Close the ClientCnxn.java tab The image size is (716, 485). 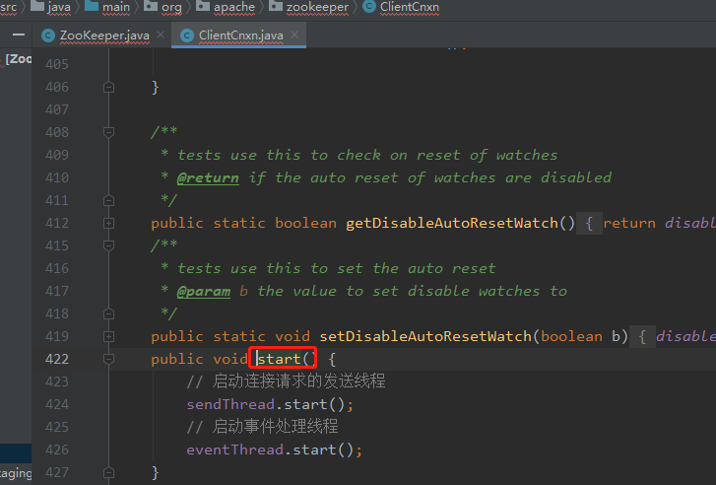click(x=294, y=35)
